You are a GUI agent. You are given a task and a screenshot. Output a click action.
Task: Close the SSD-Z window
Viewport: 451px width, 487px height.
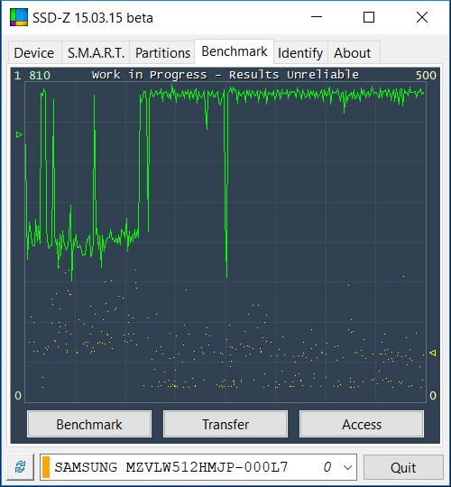click(422, 17)
